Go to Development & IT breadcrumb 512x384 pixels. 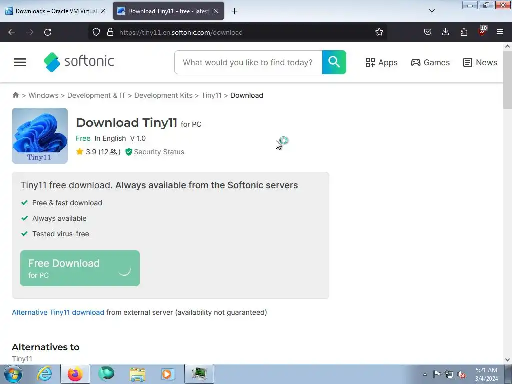click(x=96, y=95)
